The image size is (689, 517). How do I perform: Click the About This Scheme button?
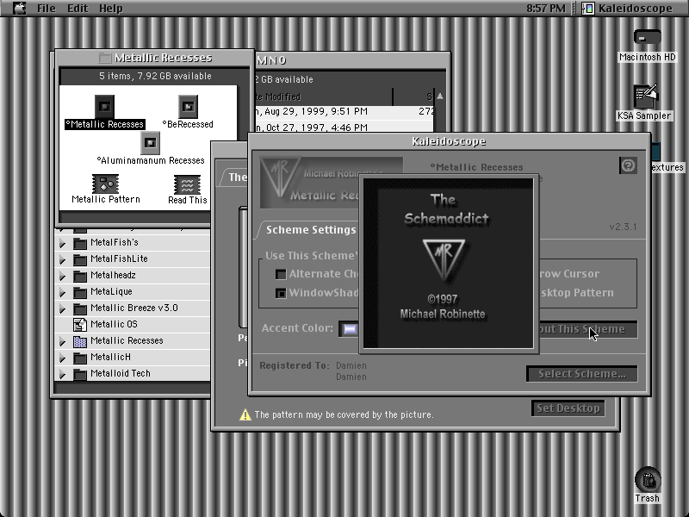[588, 329]
